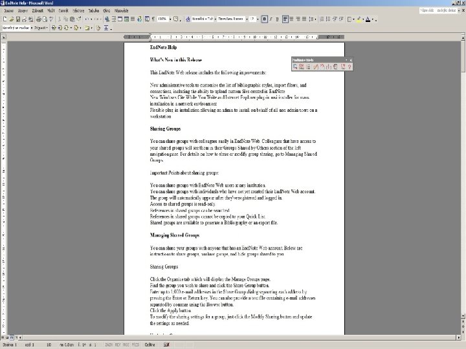Image resolution: width=466 pixels, height=349 pixels.
Task: Toggle the REV track changes indicator
Action: pyautogui.click(x=118, y=344)
